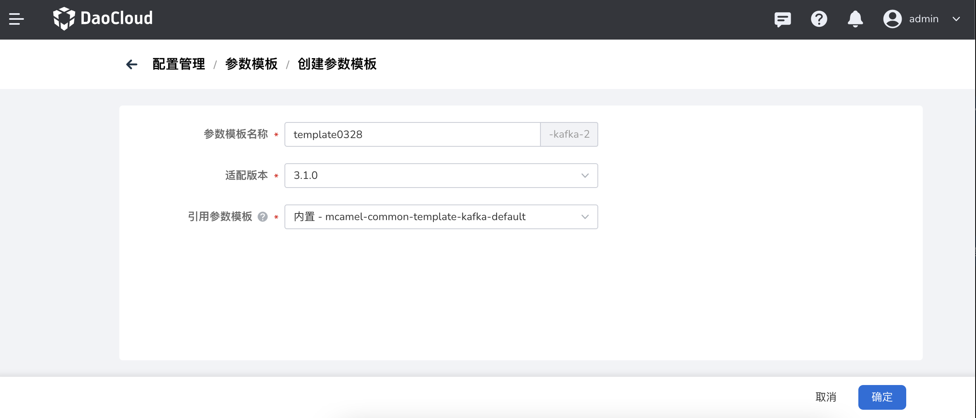Viewport: 976px width, 418px height.
Task: Open the hamburger navigation menu
Action: pyautogui.click(x=17, y=19)
